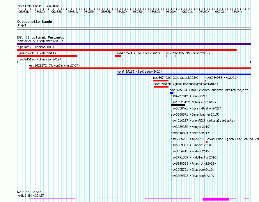259x202 pixels.
Task: Click the small red nsv4528055 marker
Action: coord(207,142)
